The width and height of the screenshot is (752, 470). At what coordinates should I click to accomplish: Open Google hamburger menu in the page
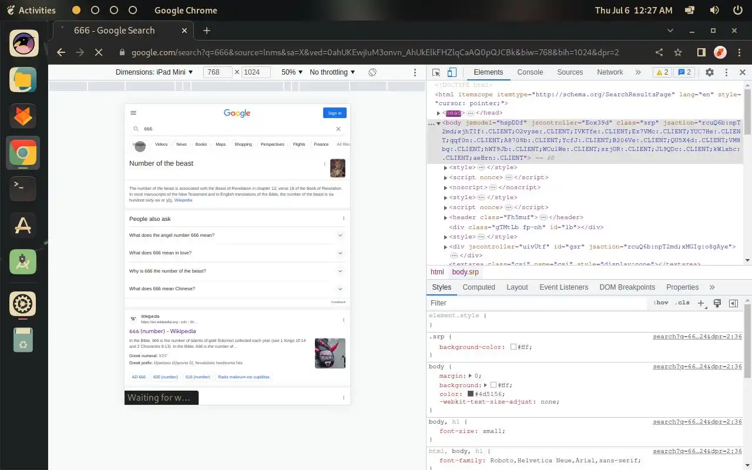(x=133, y=113)
